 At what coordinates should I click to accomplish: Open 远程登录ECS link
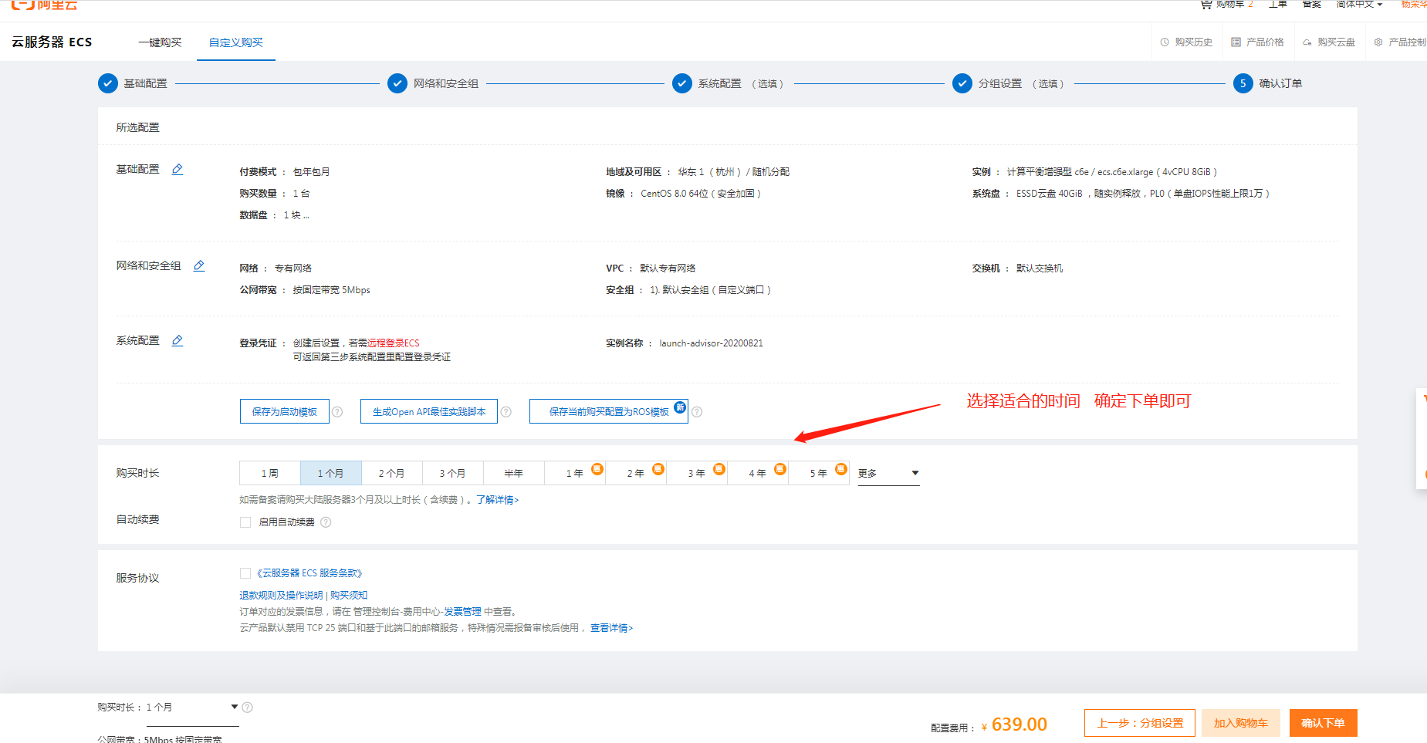[394, 343]
